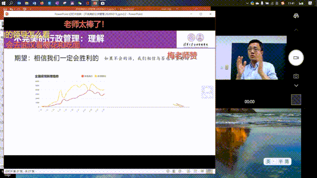Go to previous slide in status bar

(x=168, y=171)
